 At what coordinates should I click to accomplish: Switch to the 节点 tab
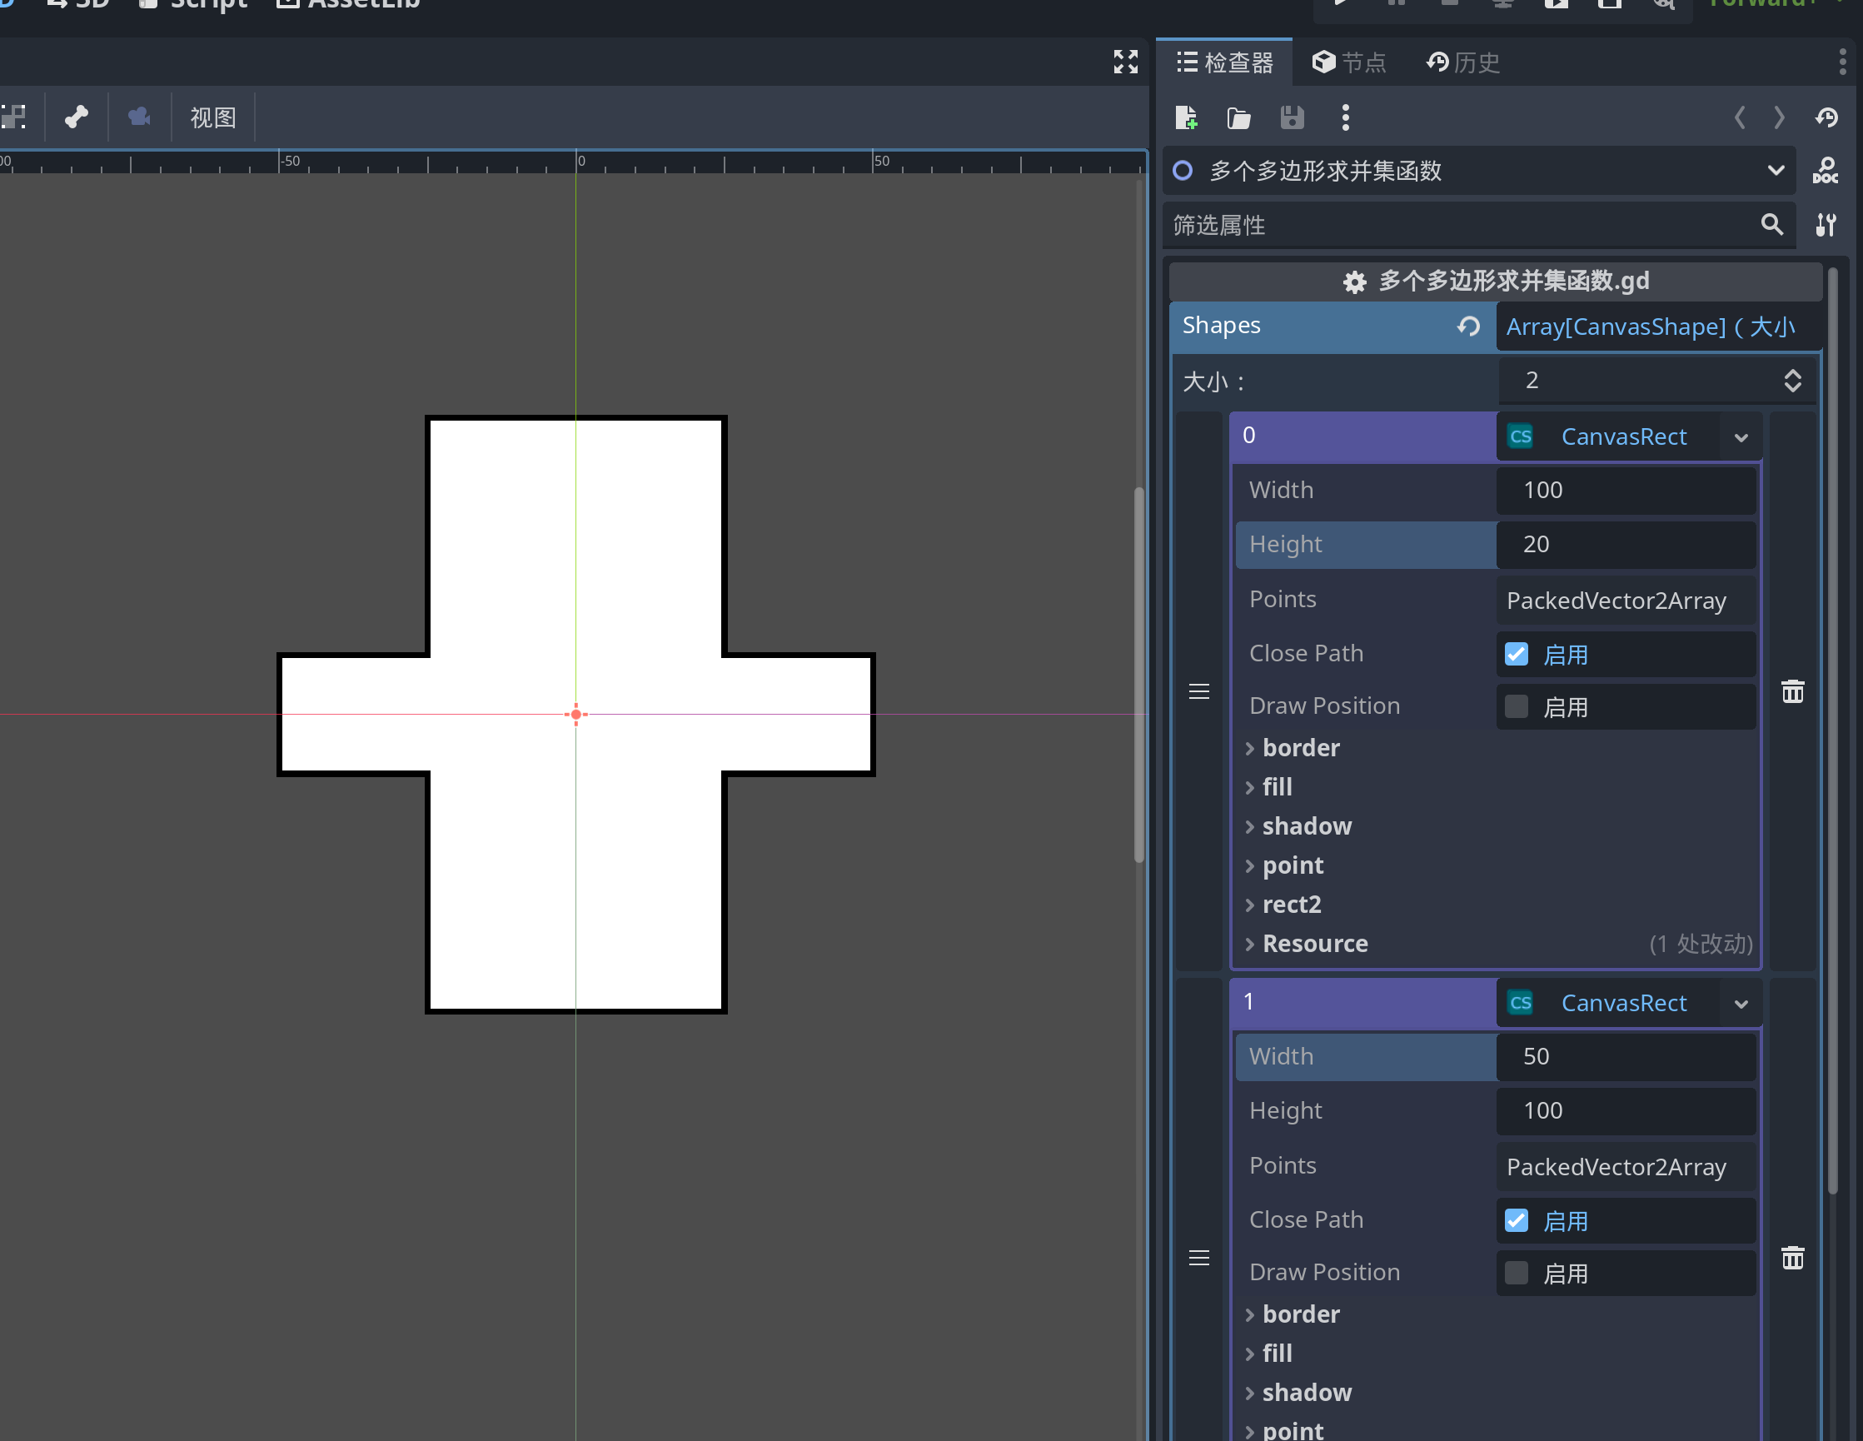pos(1348,62)
